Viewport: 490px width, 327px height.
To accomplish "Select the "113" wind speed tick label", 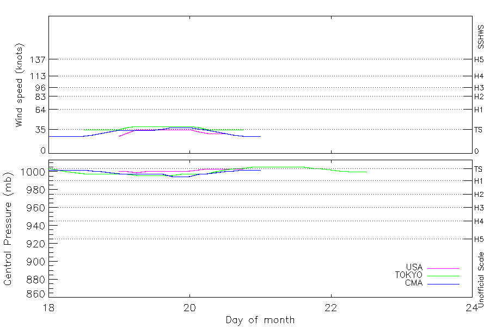I will [x=38, y=76].
